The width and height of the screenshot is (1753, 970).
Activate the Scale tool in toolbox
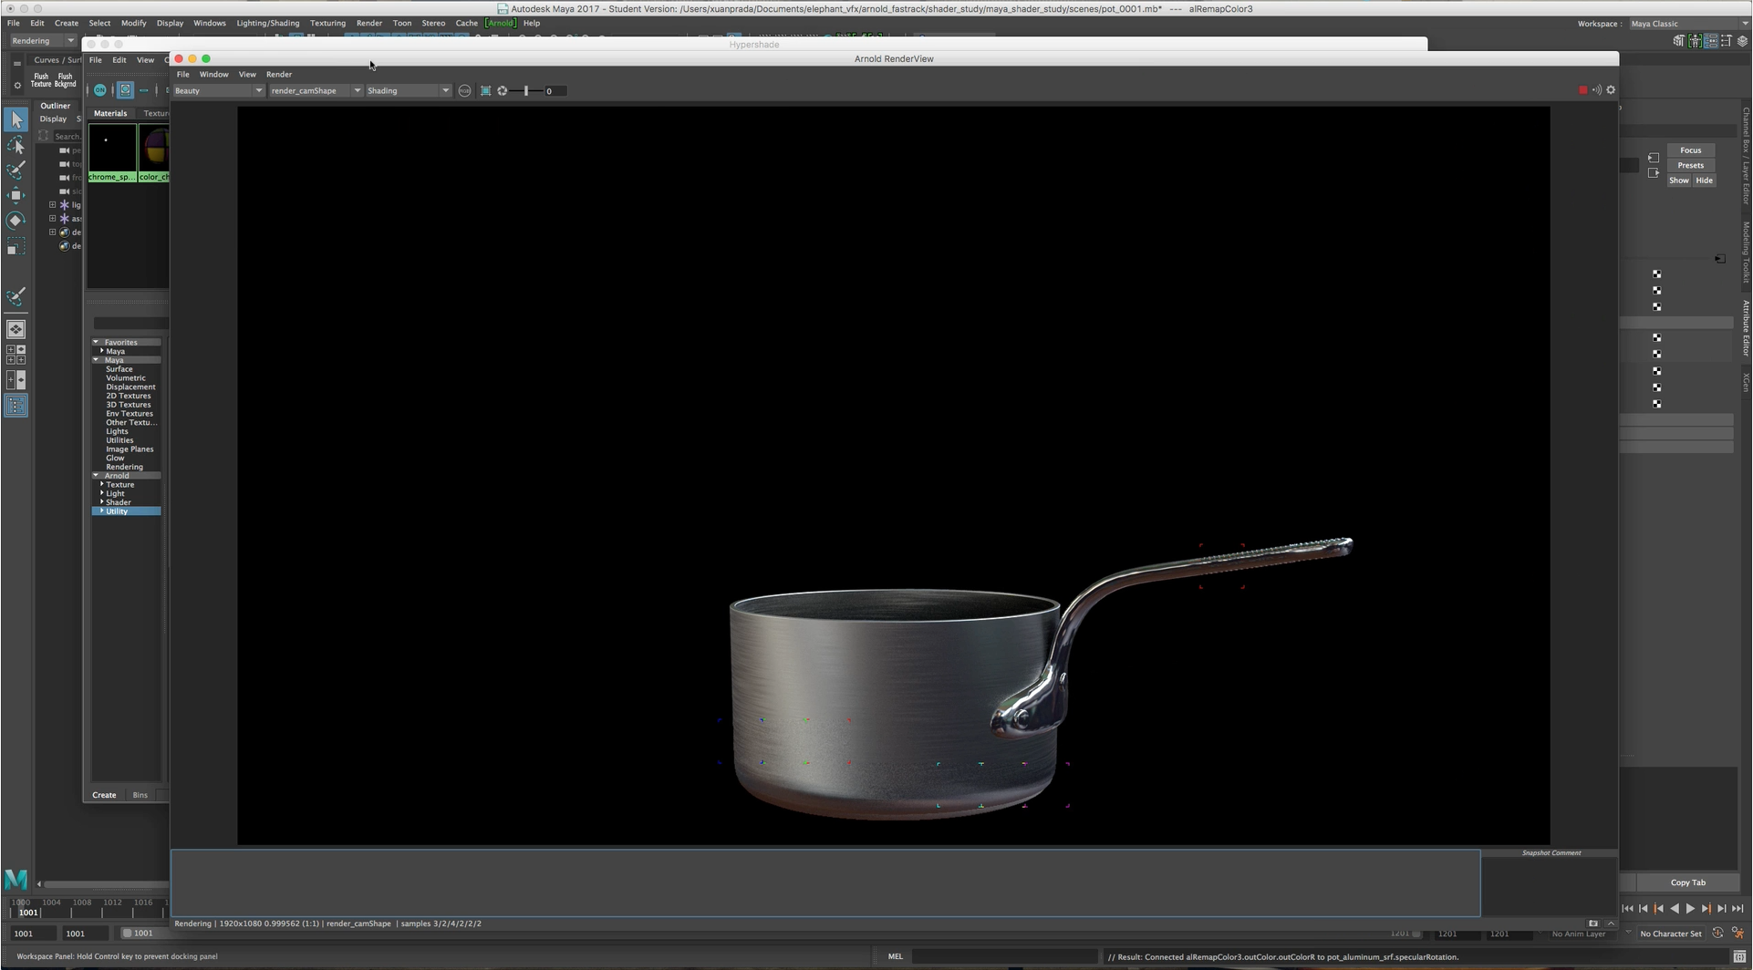coord(16,246)
